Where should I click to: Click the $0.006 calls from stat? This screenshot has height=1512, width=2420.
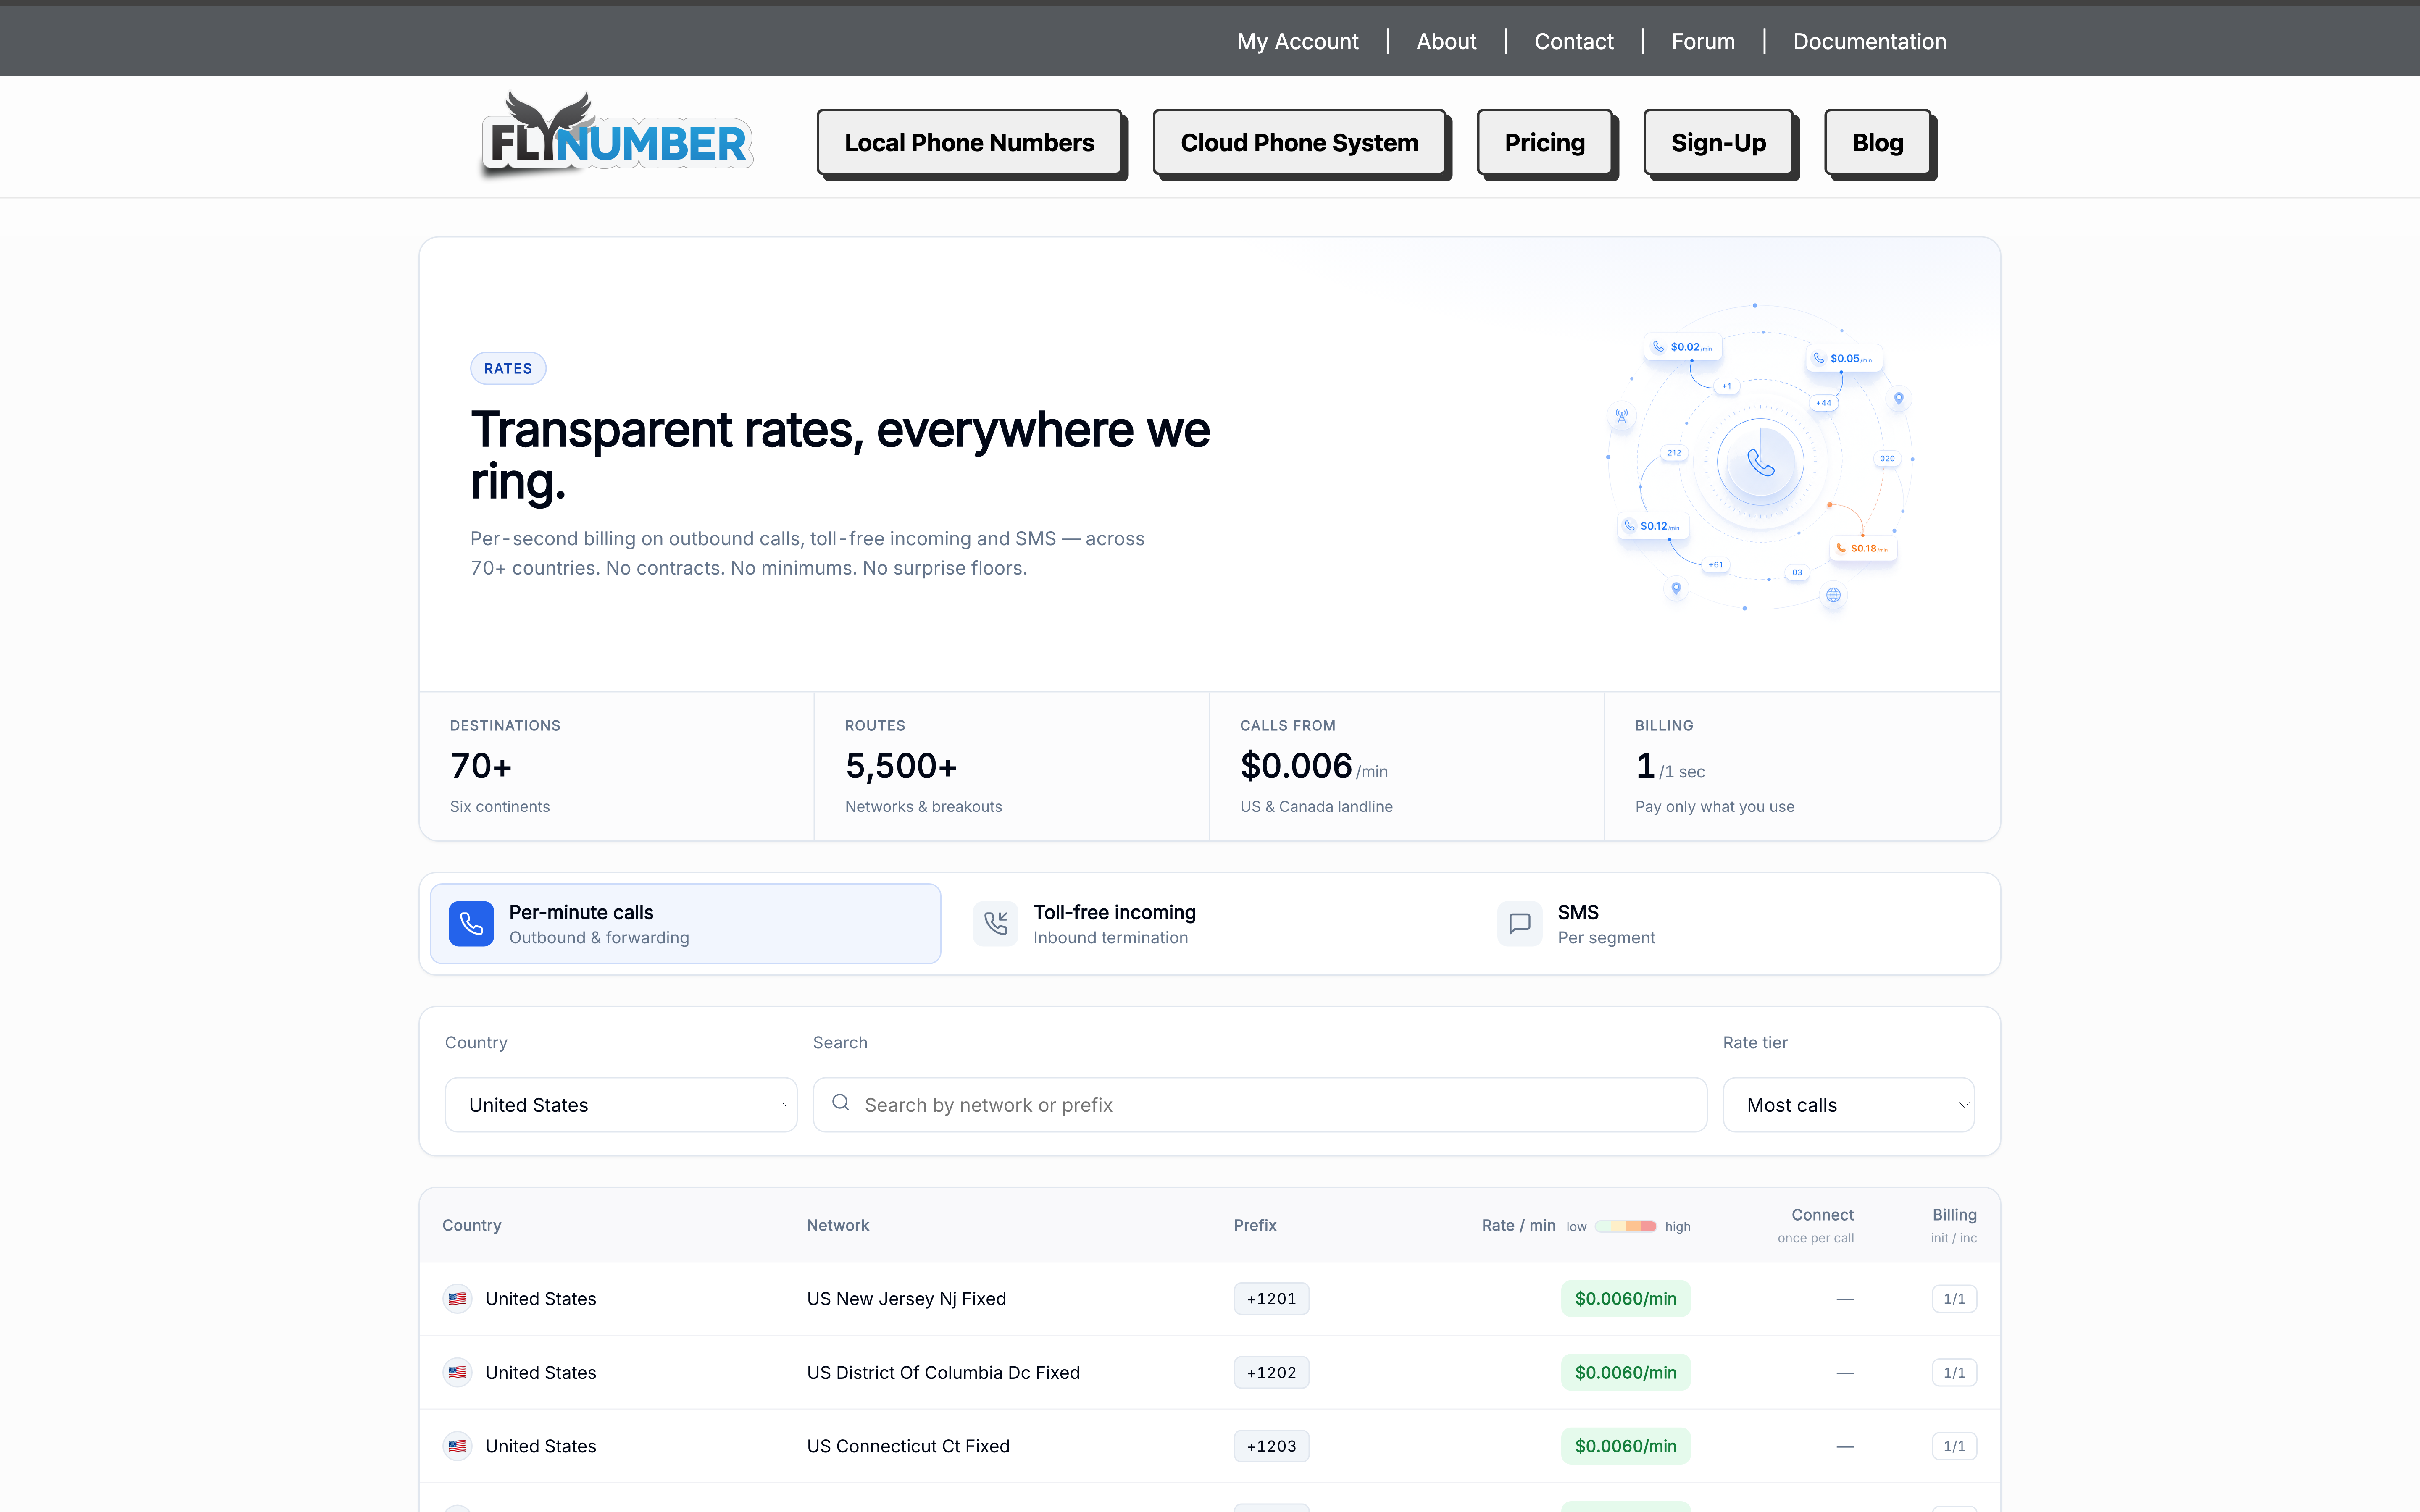click(1314, 766)
